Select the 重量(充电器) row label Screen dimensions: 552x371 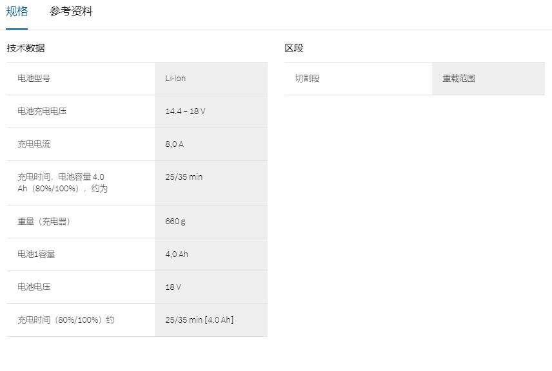pyautogui.click(x=44, y=222)
